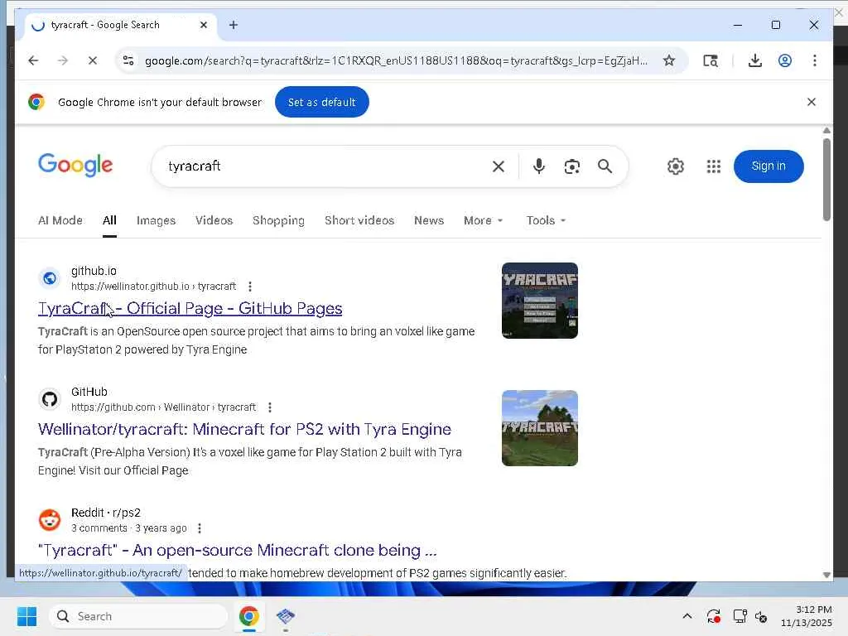Clear the search box with the X icon
Viewport: 848px width, 636px height.
tap(498, 166)
